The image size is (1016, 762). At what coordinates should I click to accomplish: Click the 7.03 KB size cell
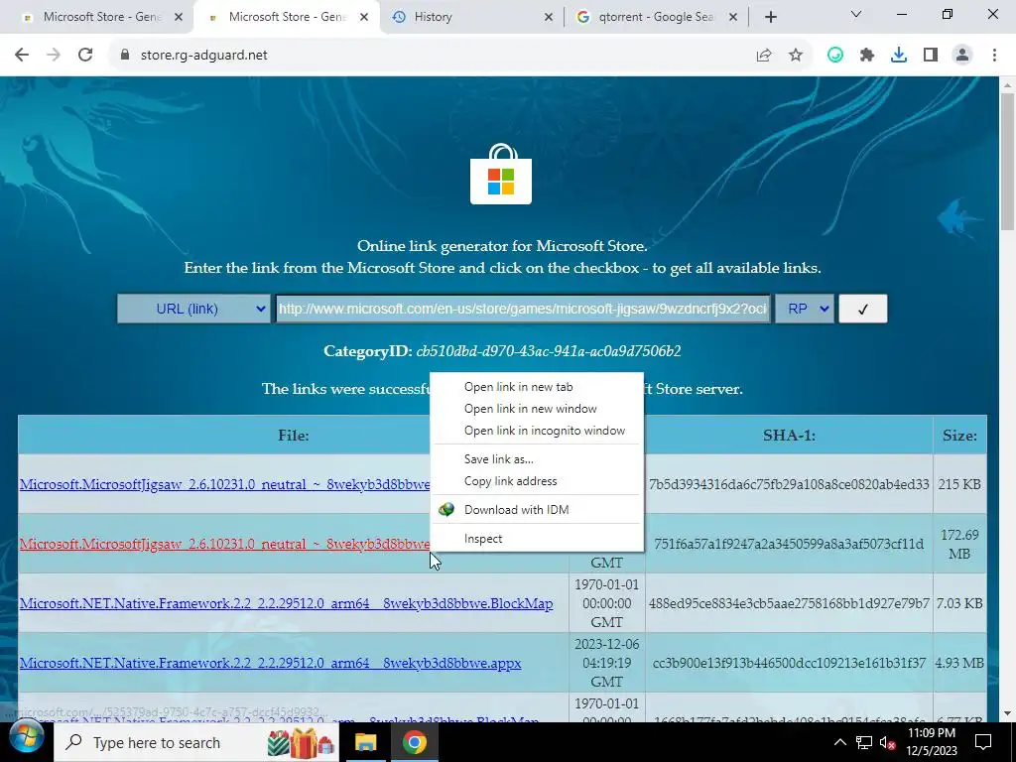click(x=959, y=604)
